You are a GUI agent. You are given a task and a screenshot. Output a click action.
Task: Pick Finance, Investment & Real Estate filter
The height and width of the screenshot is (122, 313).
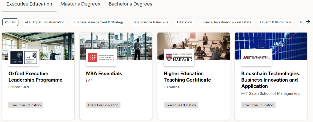(x=226, y=22)
